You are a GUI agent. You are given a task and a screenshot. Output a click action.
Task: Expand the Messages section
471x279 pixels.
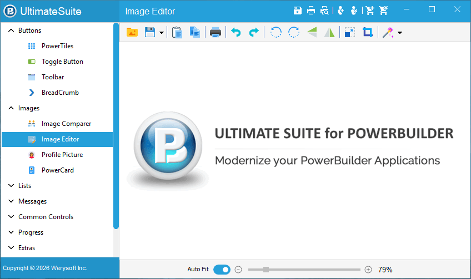pos(11,201)
